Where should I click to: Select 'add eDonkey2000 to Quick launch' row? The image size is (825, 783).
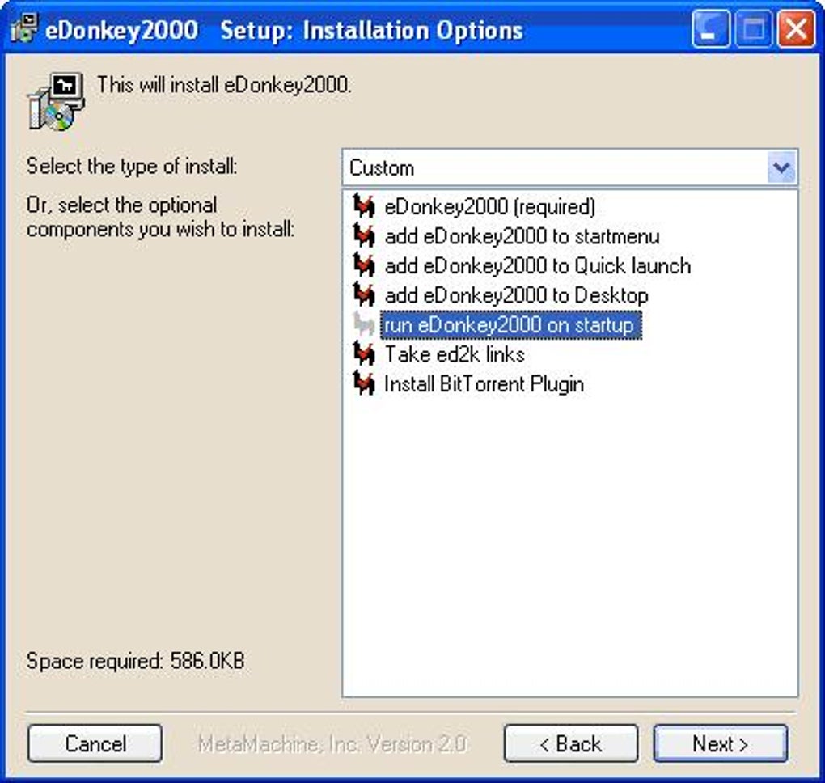[x=538, y=265]
